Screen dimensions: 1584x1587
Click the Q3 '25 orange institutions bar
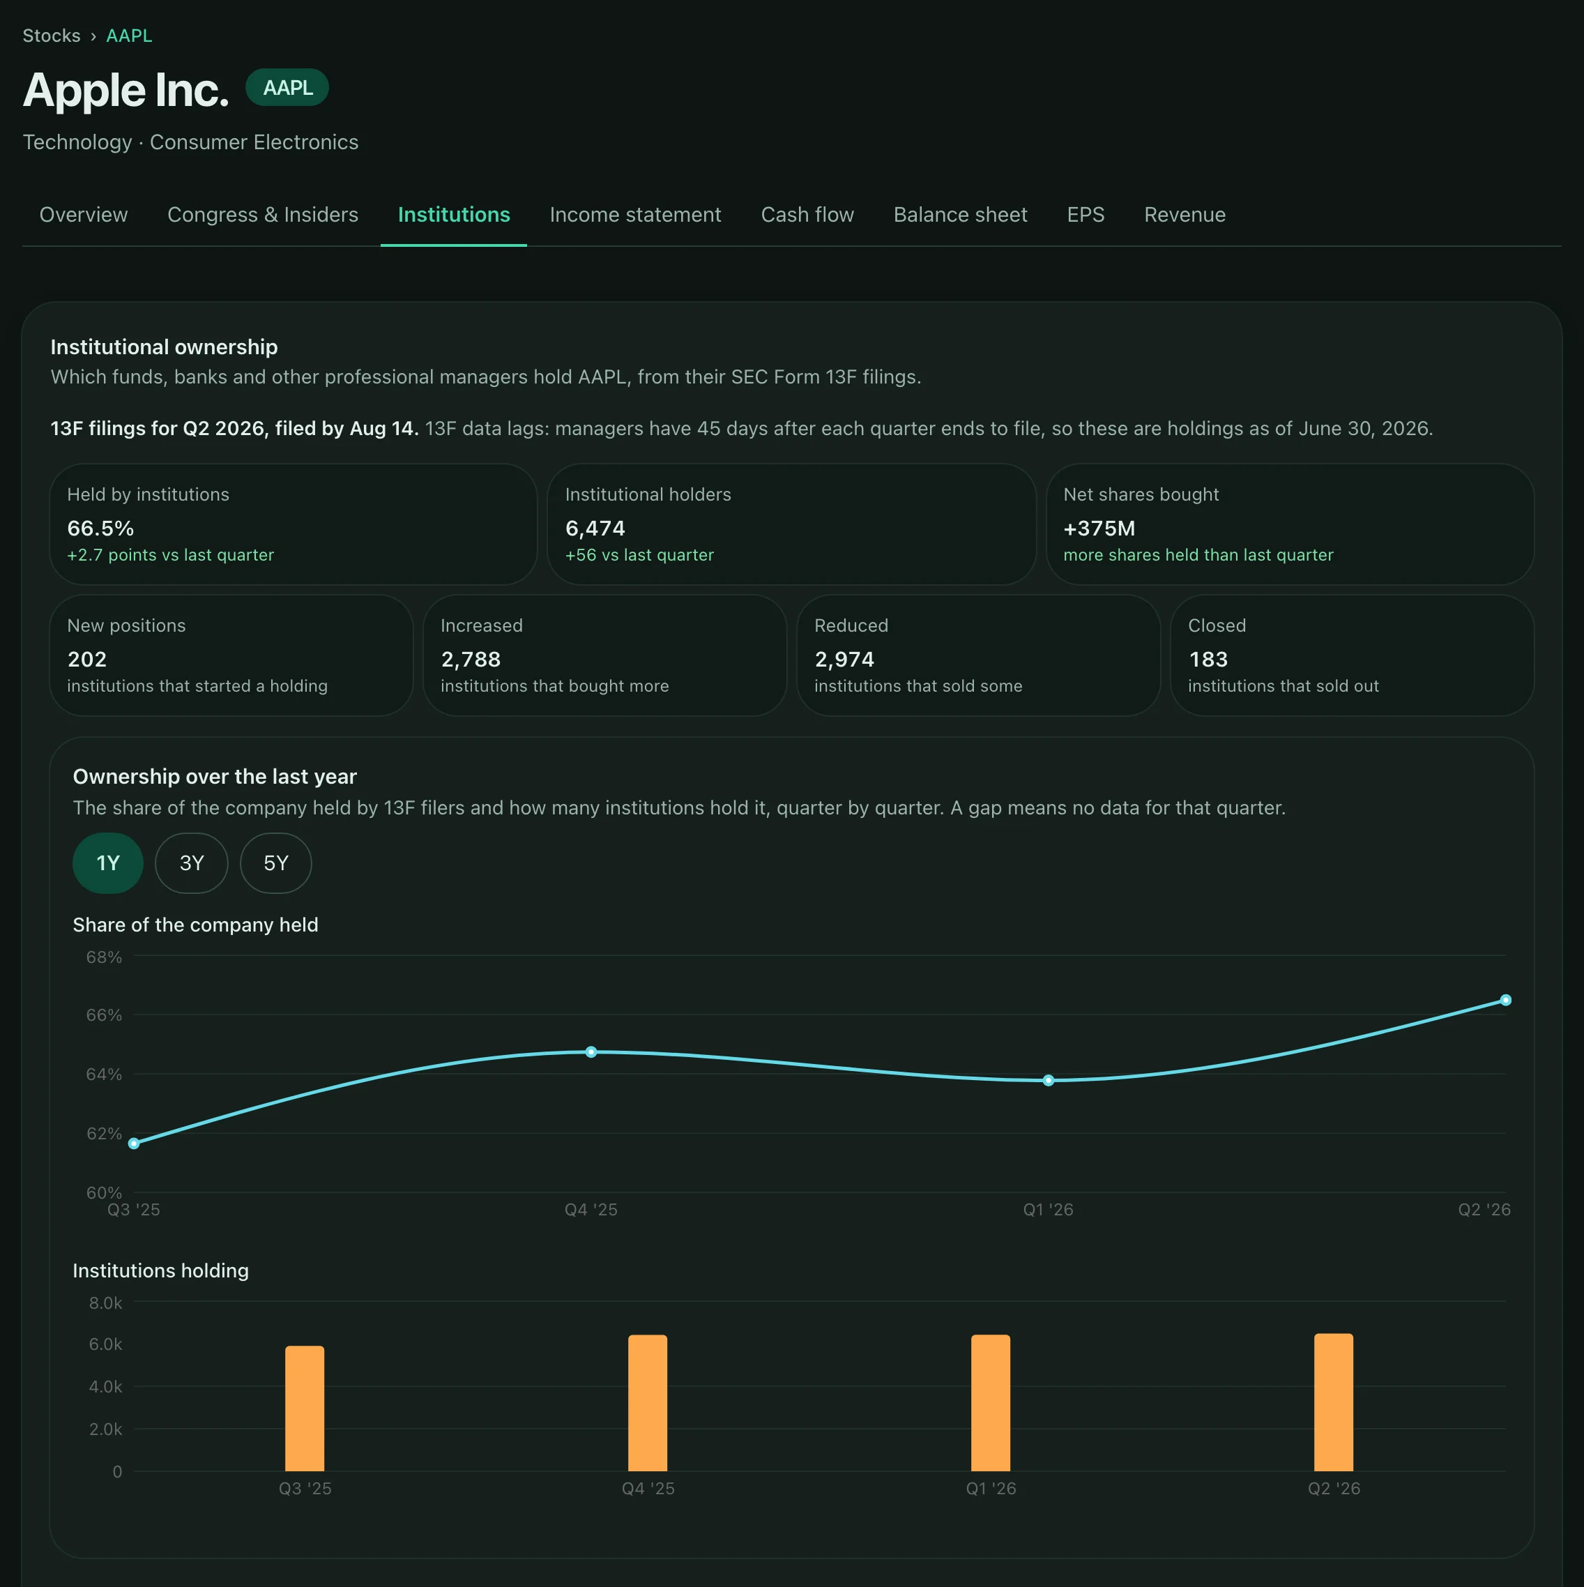(305, 1408)
